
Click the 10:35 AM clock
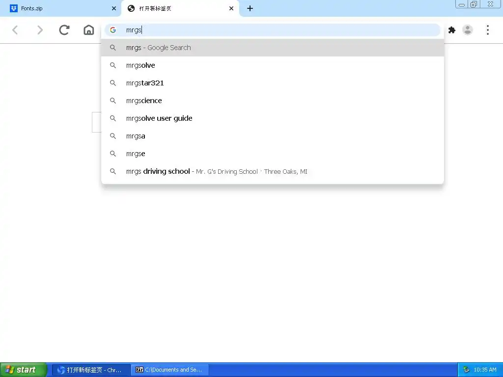tap(485, 370)
